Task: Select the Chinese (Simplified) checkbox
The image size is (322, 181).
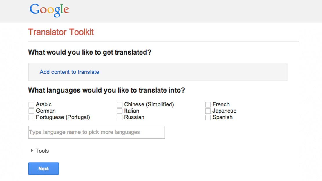Action: (120, 105)
